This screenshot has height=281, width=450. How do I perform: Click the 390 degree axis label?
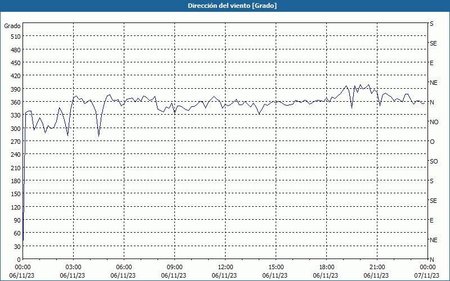tap(16, 89)
